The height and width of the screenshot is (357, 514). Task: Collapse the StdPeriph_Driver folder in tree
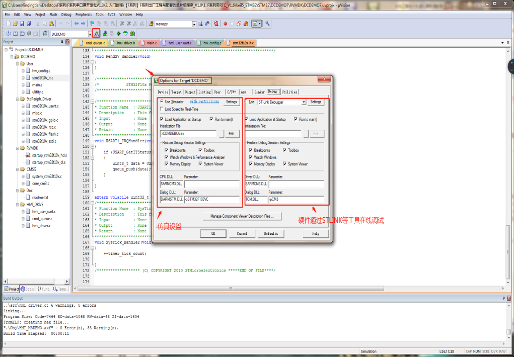coord(16,99)
